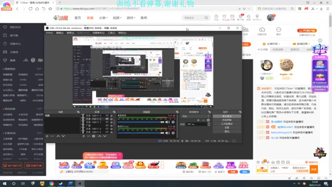The width and height of the screenshot is (332, 187).
Task: Toggle visibility of 文本 (GDI+) 7 source
Action: (x=107, y=122)
